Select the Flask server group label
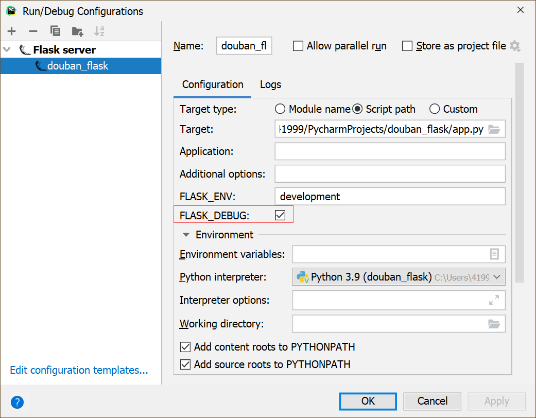The height and width of the screenshot is (418, 536). coord(64,49)
